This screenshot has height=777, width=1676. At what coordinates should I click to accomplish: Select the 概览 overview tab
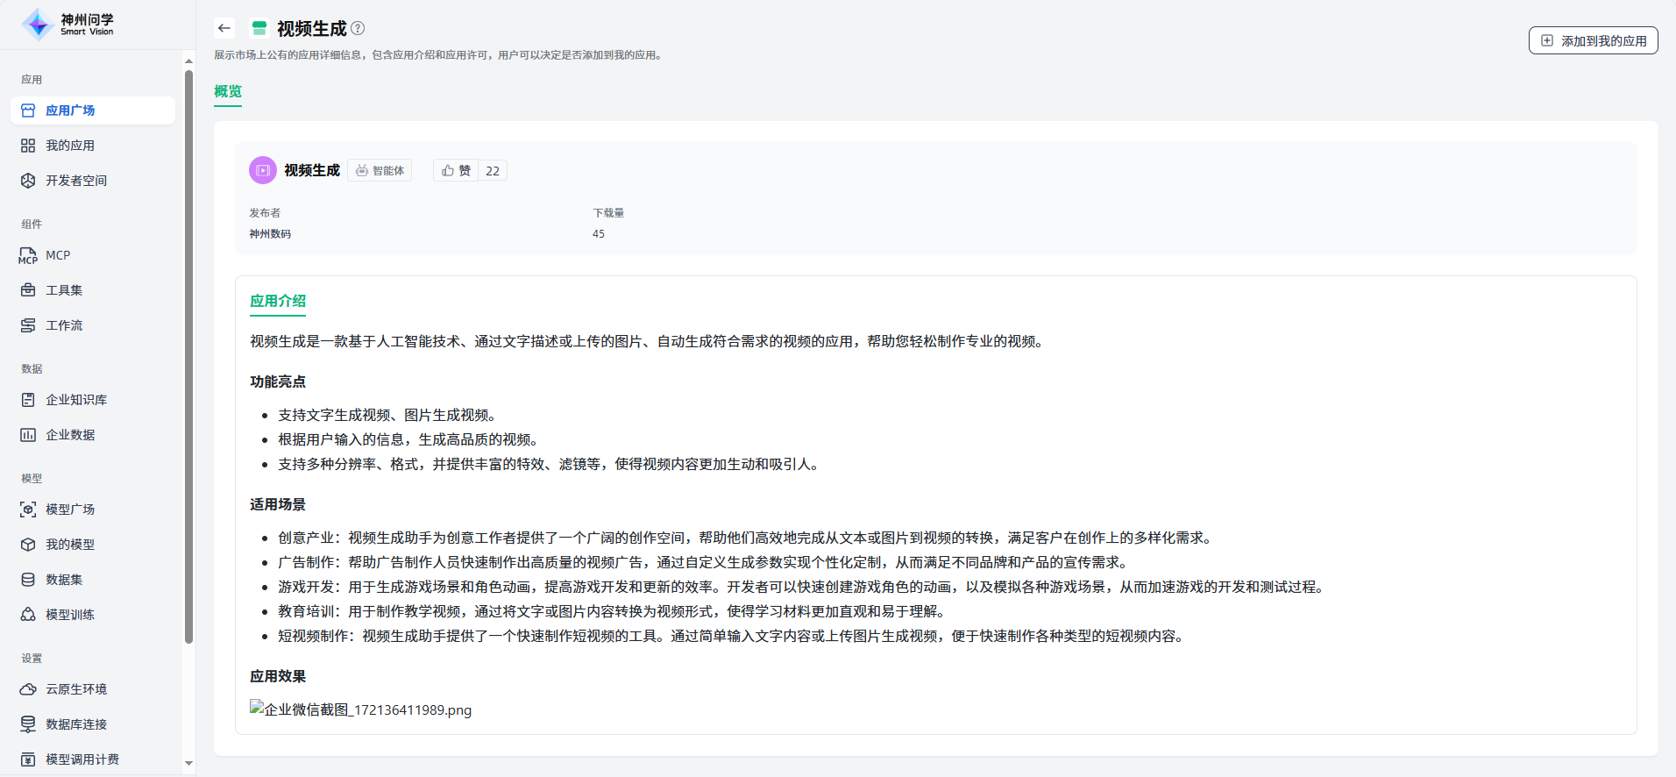tap(228, 91)
